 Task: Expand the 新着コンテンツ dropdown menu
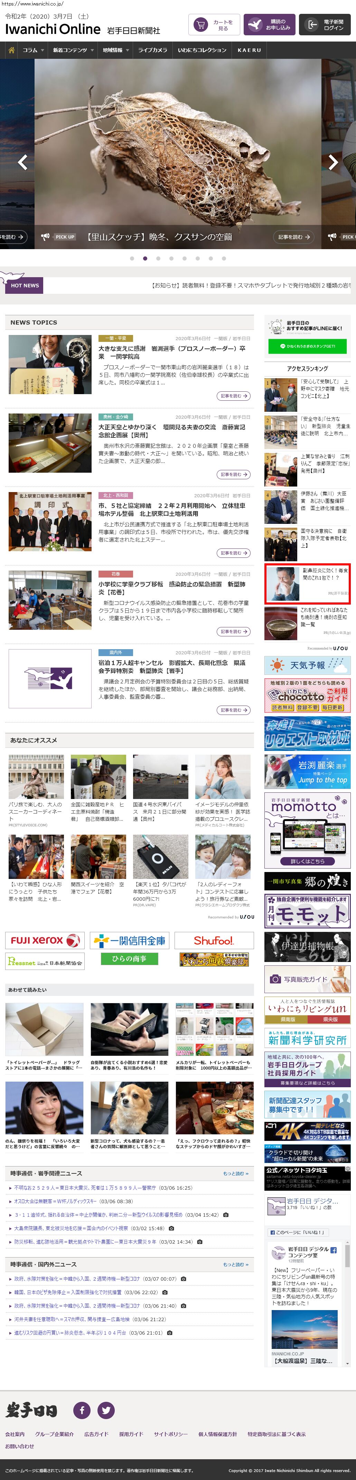point(73,50)
